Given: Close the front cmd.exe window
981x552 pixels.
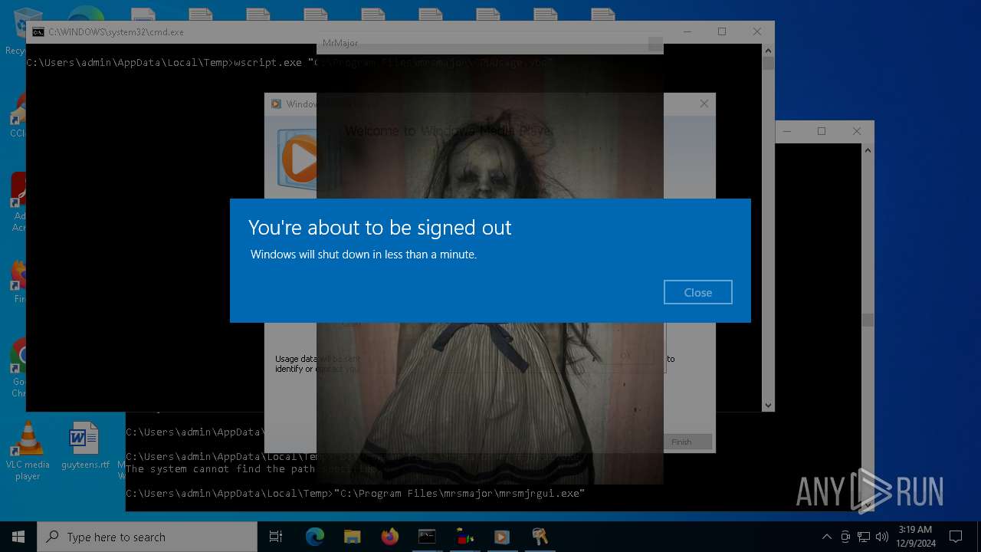Looking at the screenshot, I should coord(756,31).
